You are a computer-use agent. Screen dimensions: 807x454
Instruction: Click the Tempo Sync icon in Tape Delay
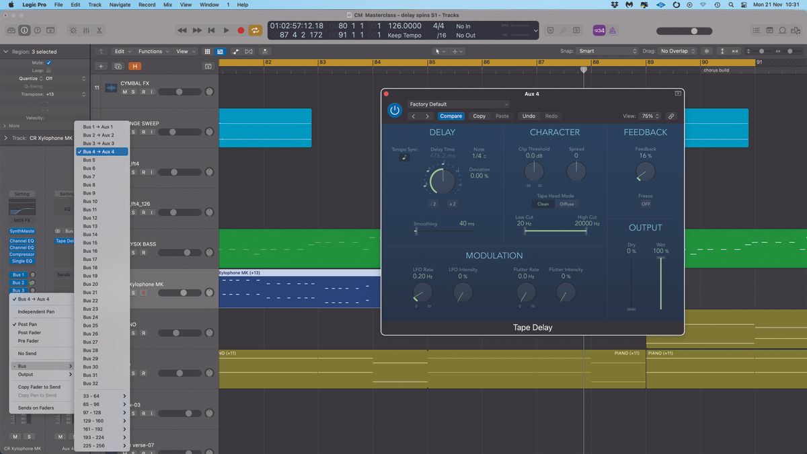tap(404, 156)
